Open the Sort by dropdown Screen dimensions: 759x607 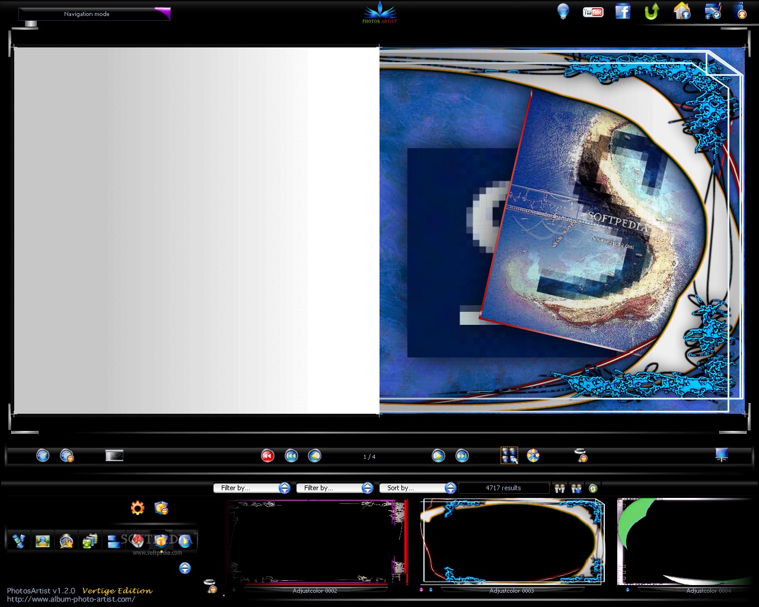[x=417, y=488]
